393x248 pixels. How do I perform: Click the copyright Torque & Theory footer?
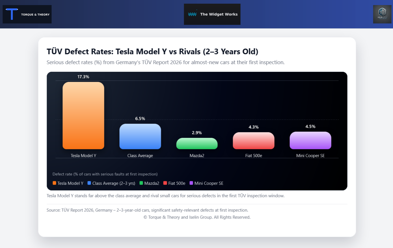(197, 217)
